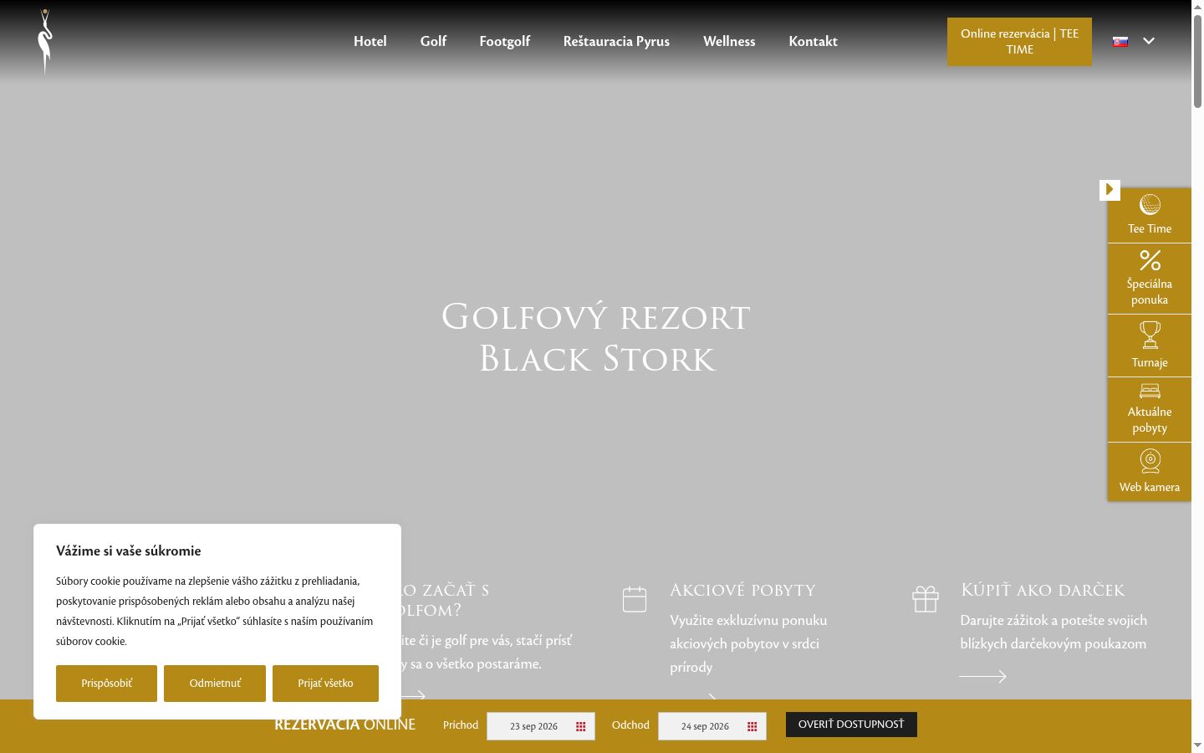
Task: Open the Turnaje trophy icon
Action: [1150, 335]
